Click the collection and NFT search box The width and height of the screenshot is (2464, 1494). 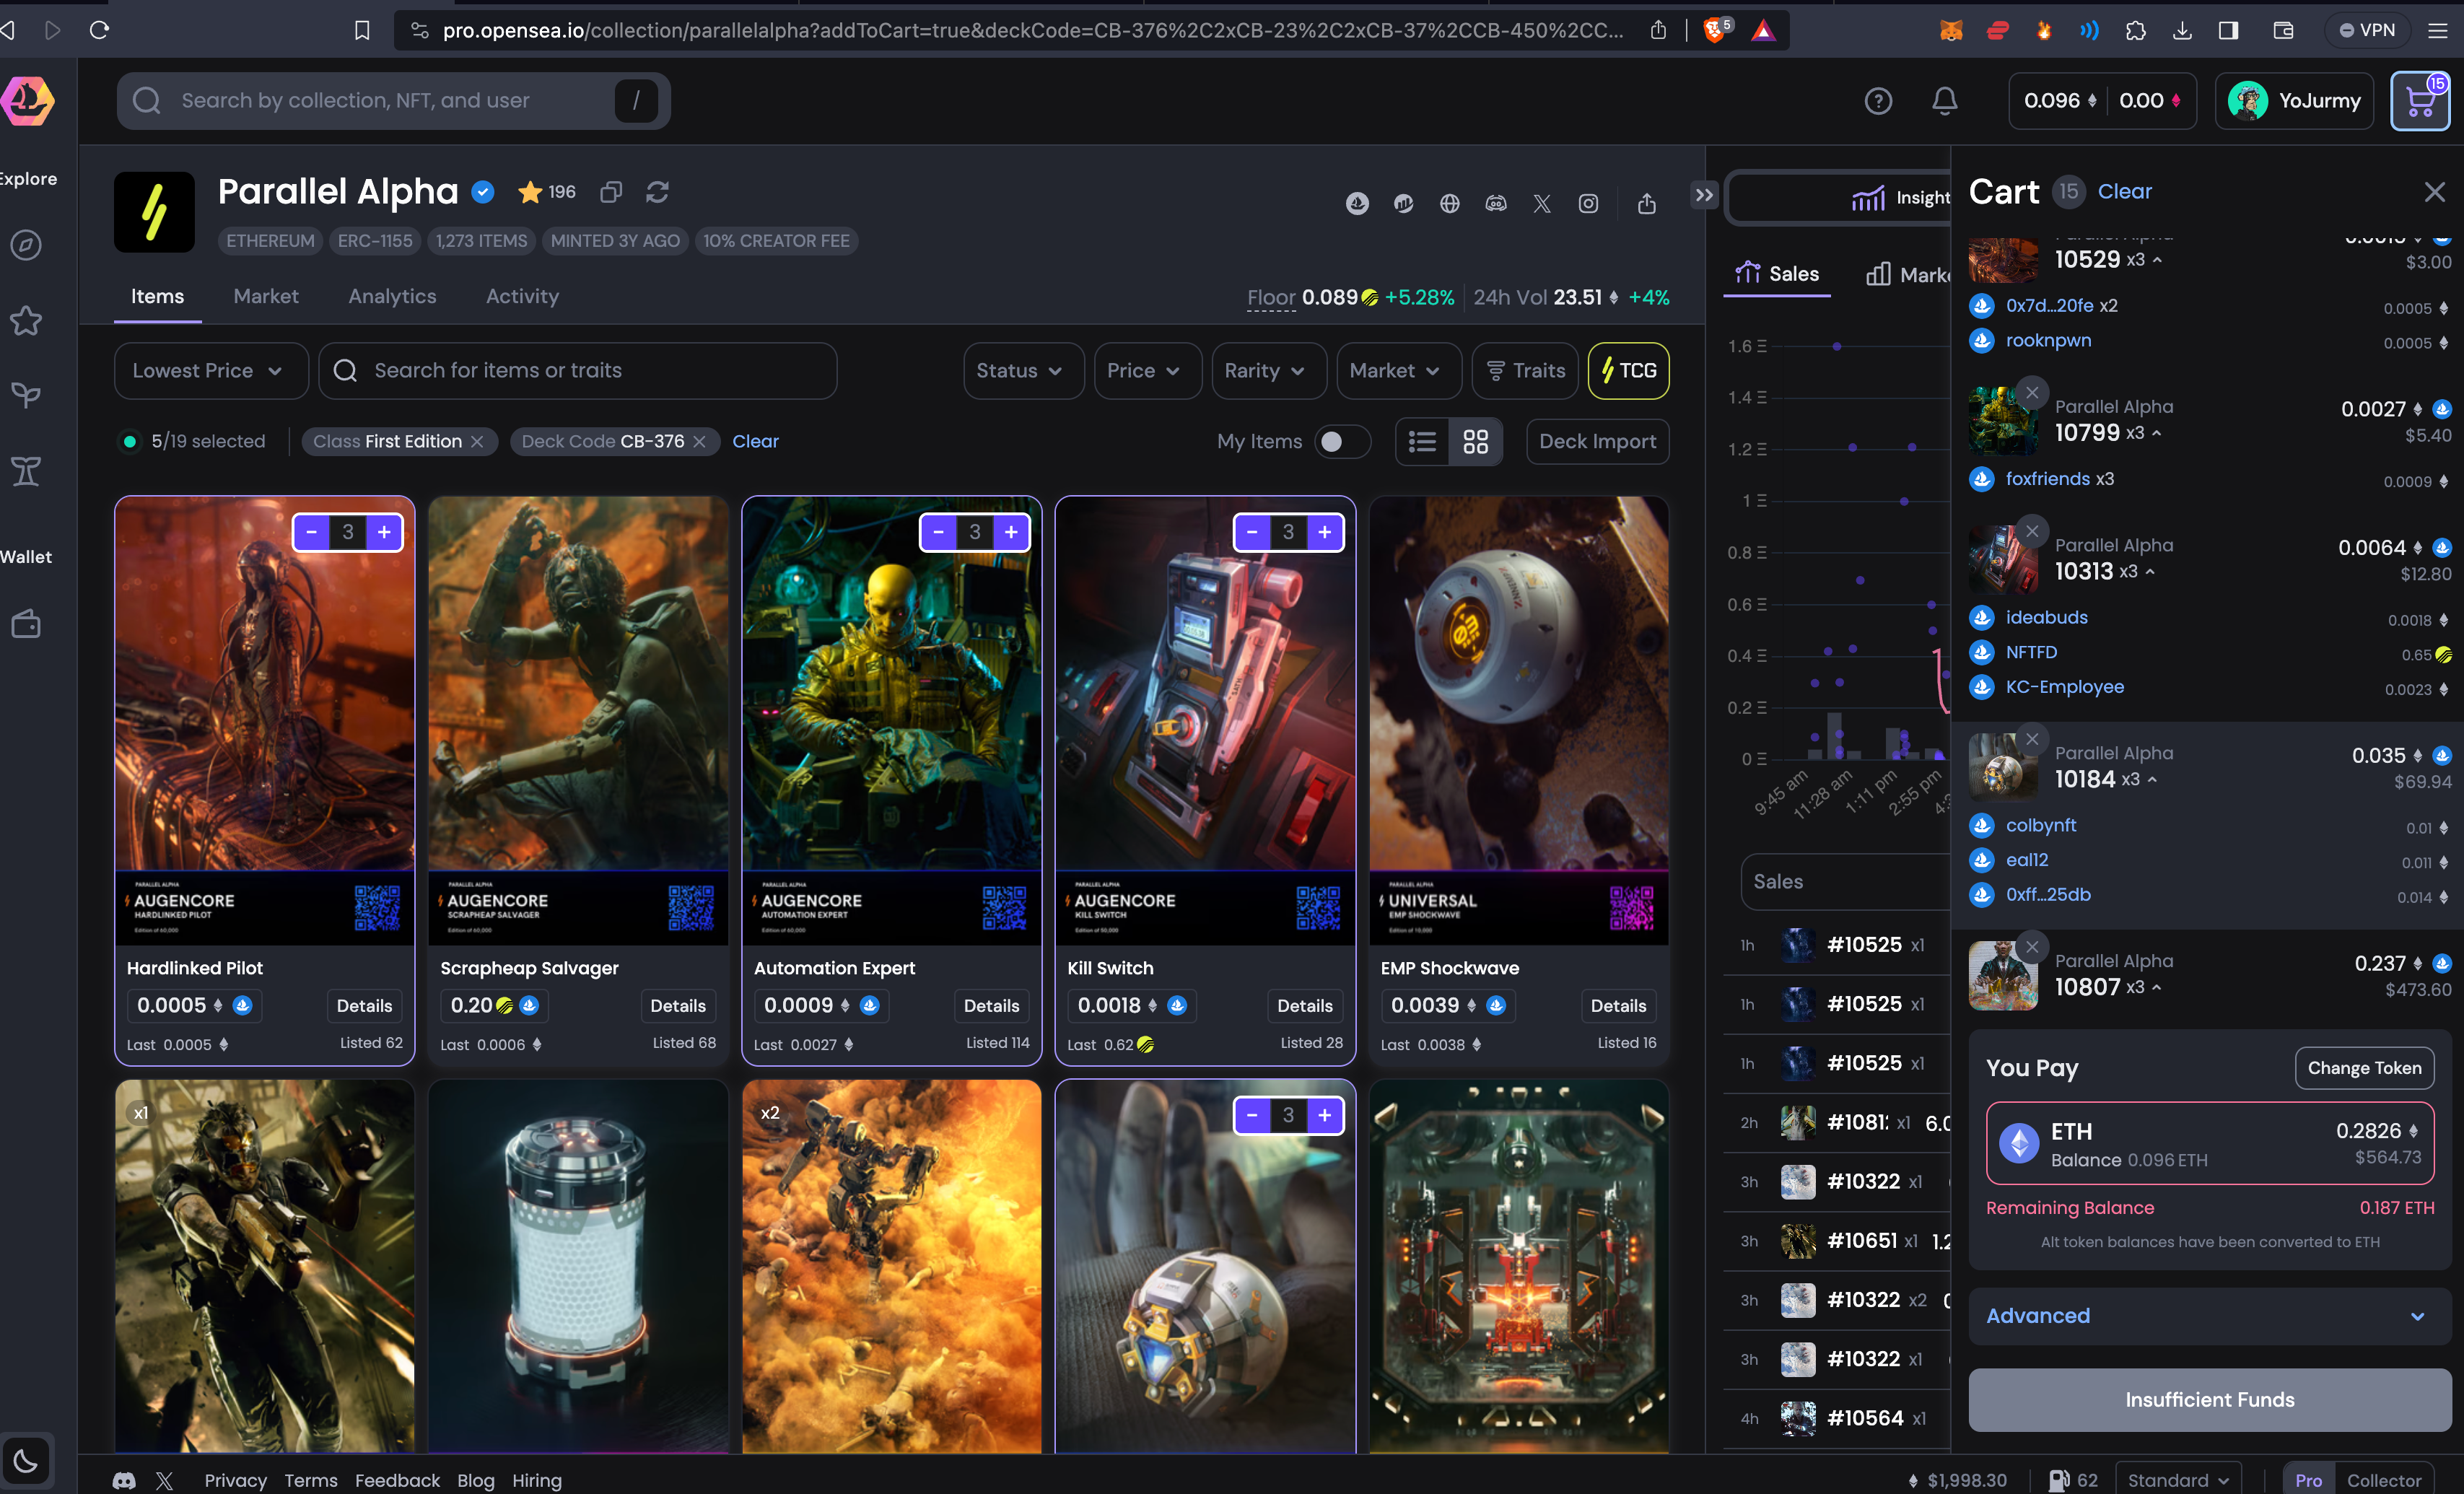click(x=393, y=100)
